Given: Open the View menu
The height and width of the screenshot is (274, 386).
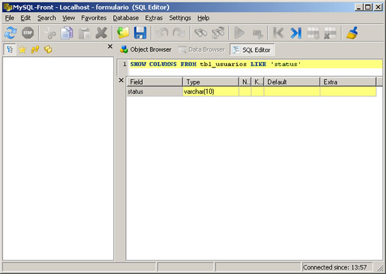Looking at the screenshot, I should [x=68, y=18].
